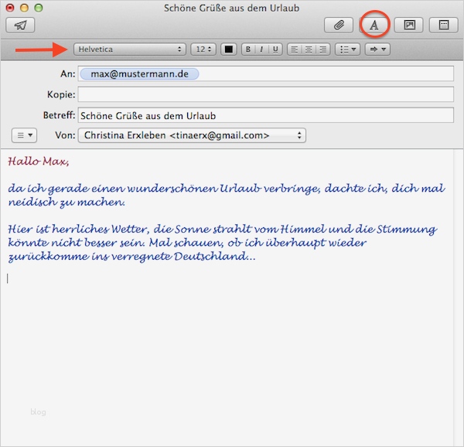This screenshot has height=447, width=464.
Task: Open the photo browser icon
Action: (x=409, y=26)
